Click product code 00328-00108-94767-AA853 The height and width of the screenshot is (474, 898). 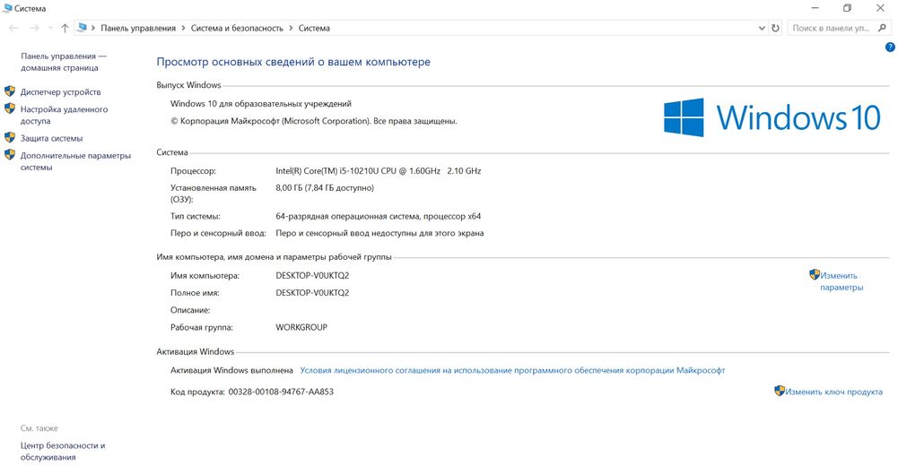pyautogui.click(x=281, y=392)
